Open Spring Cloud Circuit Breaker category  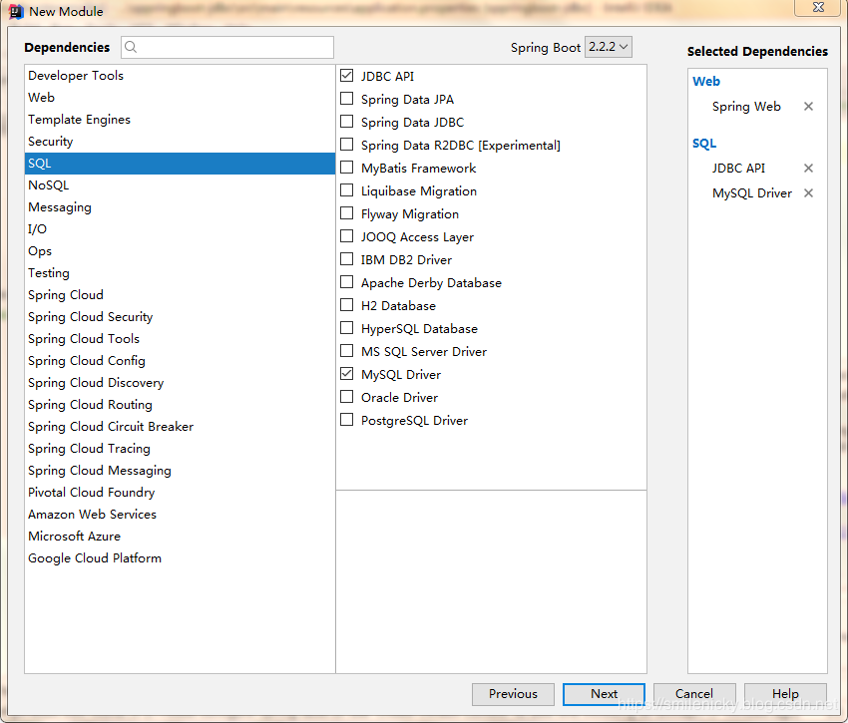click(180, 427)
